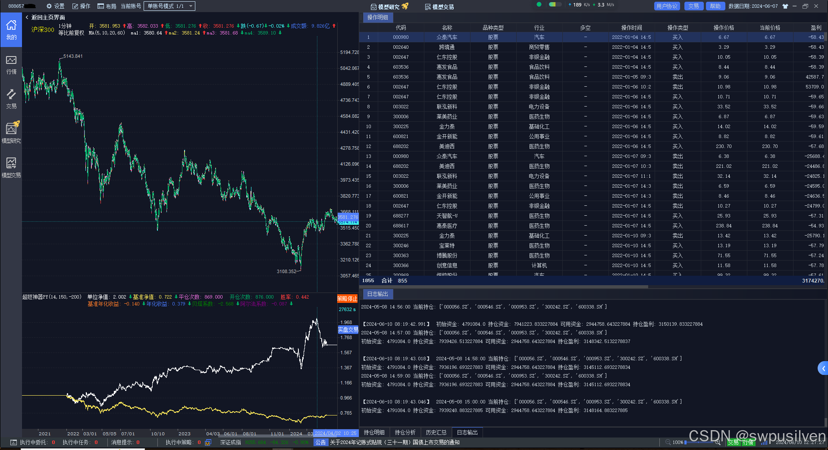
Task: Click the blue side-panel collapse arrow
Action: click(823, 368)
